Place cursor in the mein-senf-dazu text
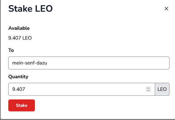 click(30, 63)
